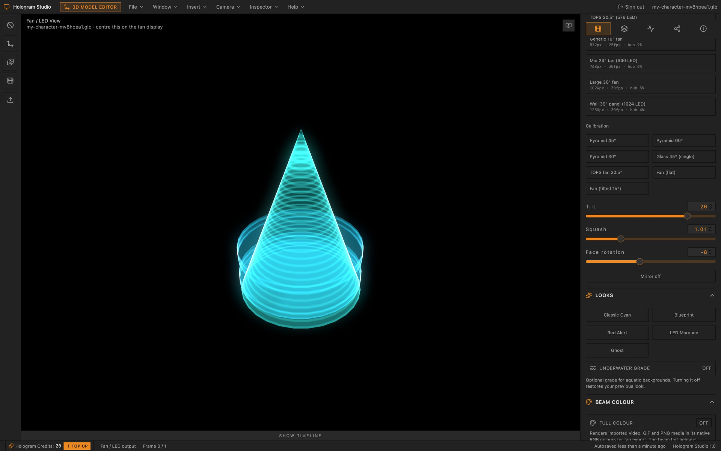Toggle the Mirror off button
The width and height of the screenshot is (721, 451).
pos(650,276)
